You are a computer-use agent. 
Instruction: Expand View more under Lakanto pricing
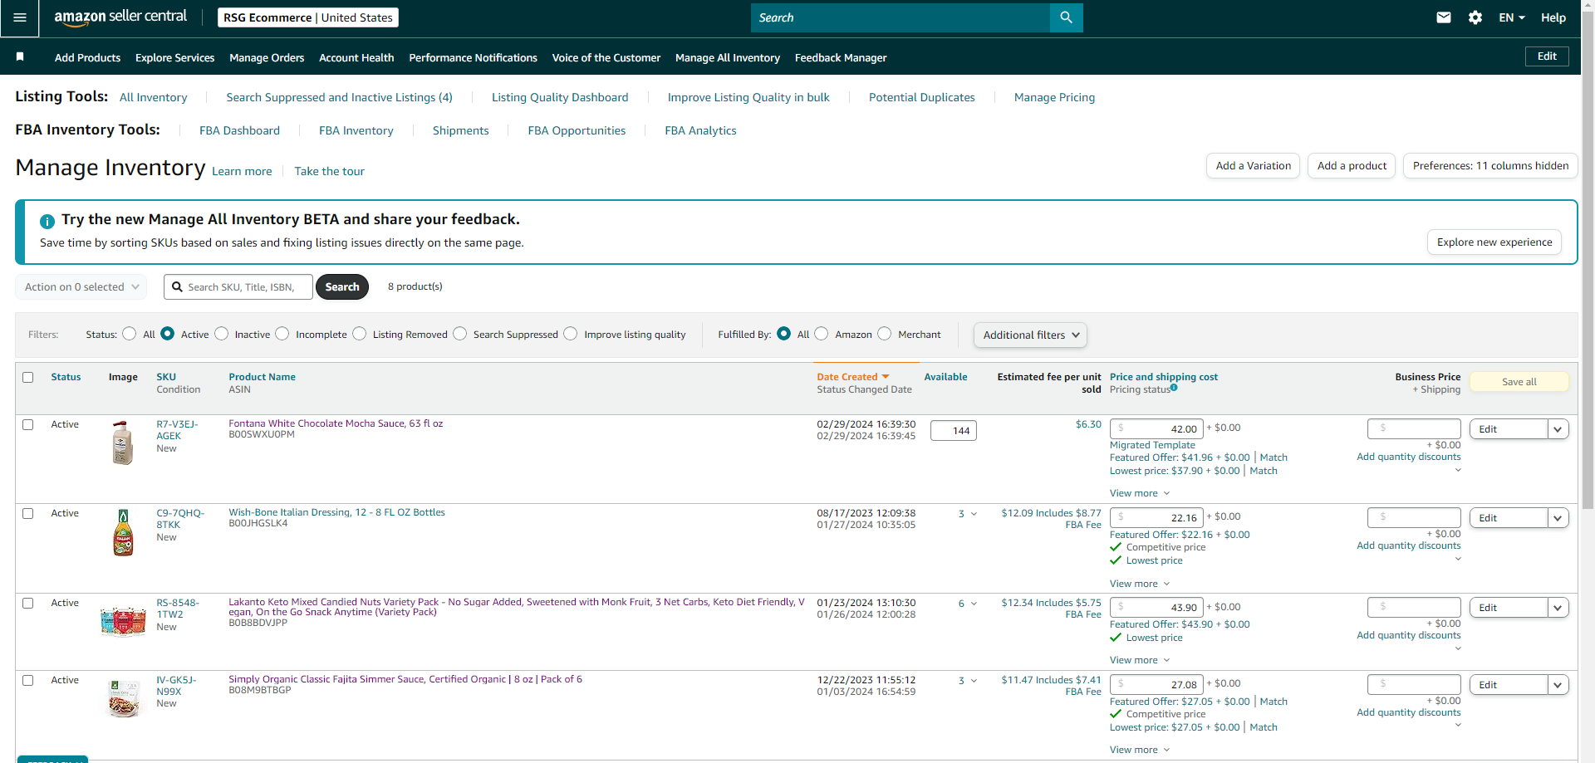coord(1140,660)
